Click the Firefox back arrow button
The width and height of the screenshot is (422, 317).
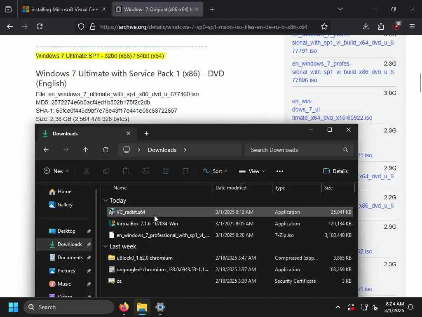[10, 26]
